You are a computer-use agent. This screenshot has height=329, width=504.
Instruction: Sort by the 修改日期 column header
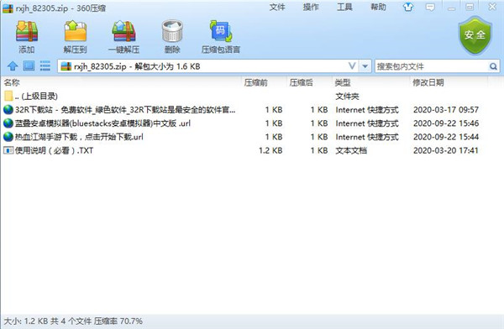[x=428, y=82]
